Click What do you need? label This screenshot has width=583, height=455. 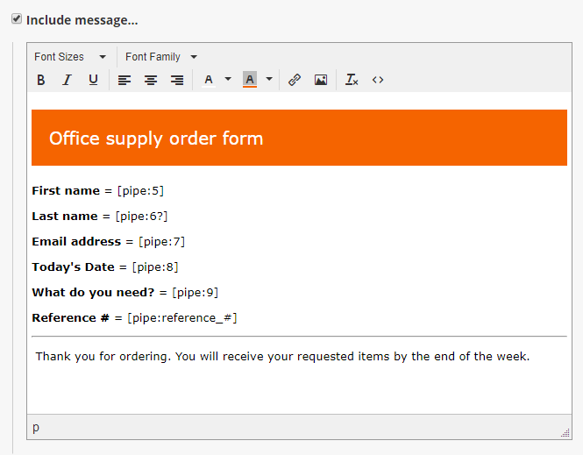pos(93,293)
